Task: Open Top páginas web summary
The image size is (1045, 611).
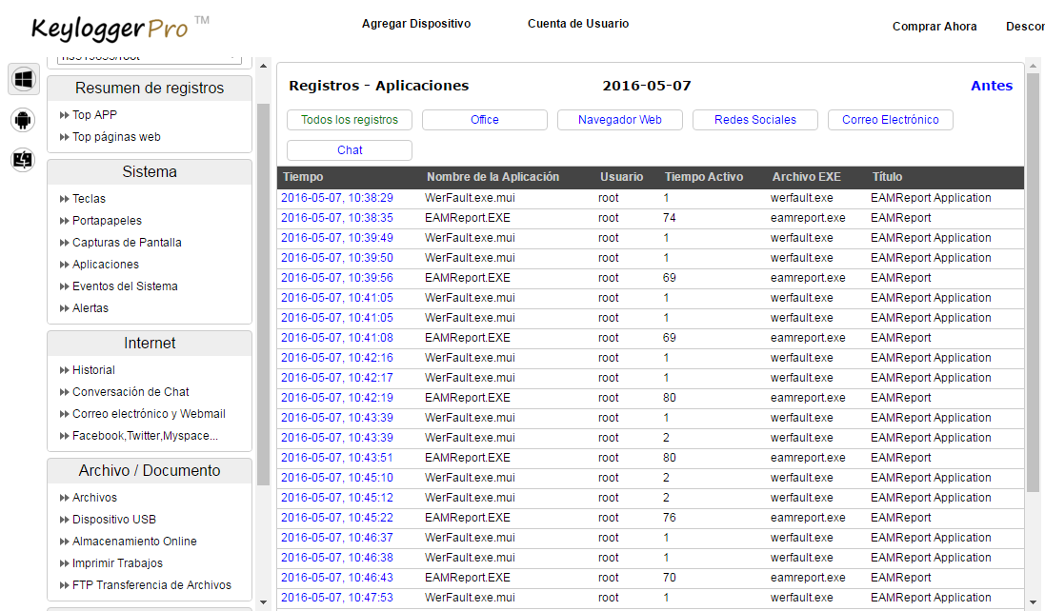Action: 116,137
